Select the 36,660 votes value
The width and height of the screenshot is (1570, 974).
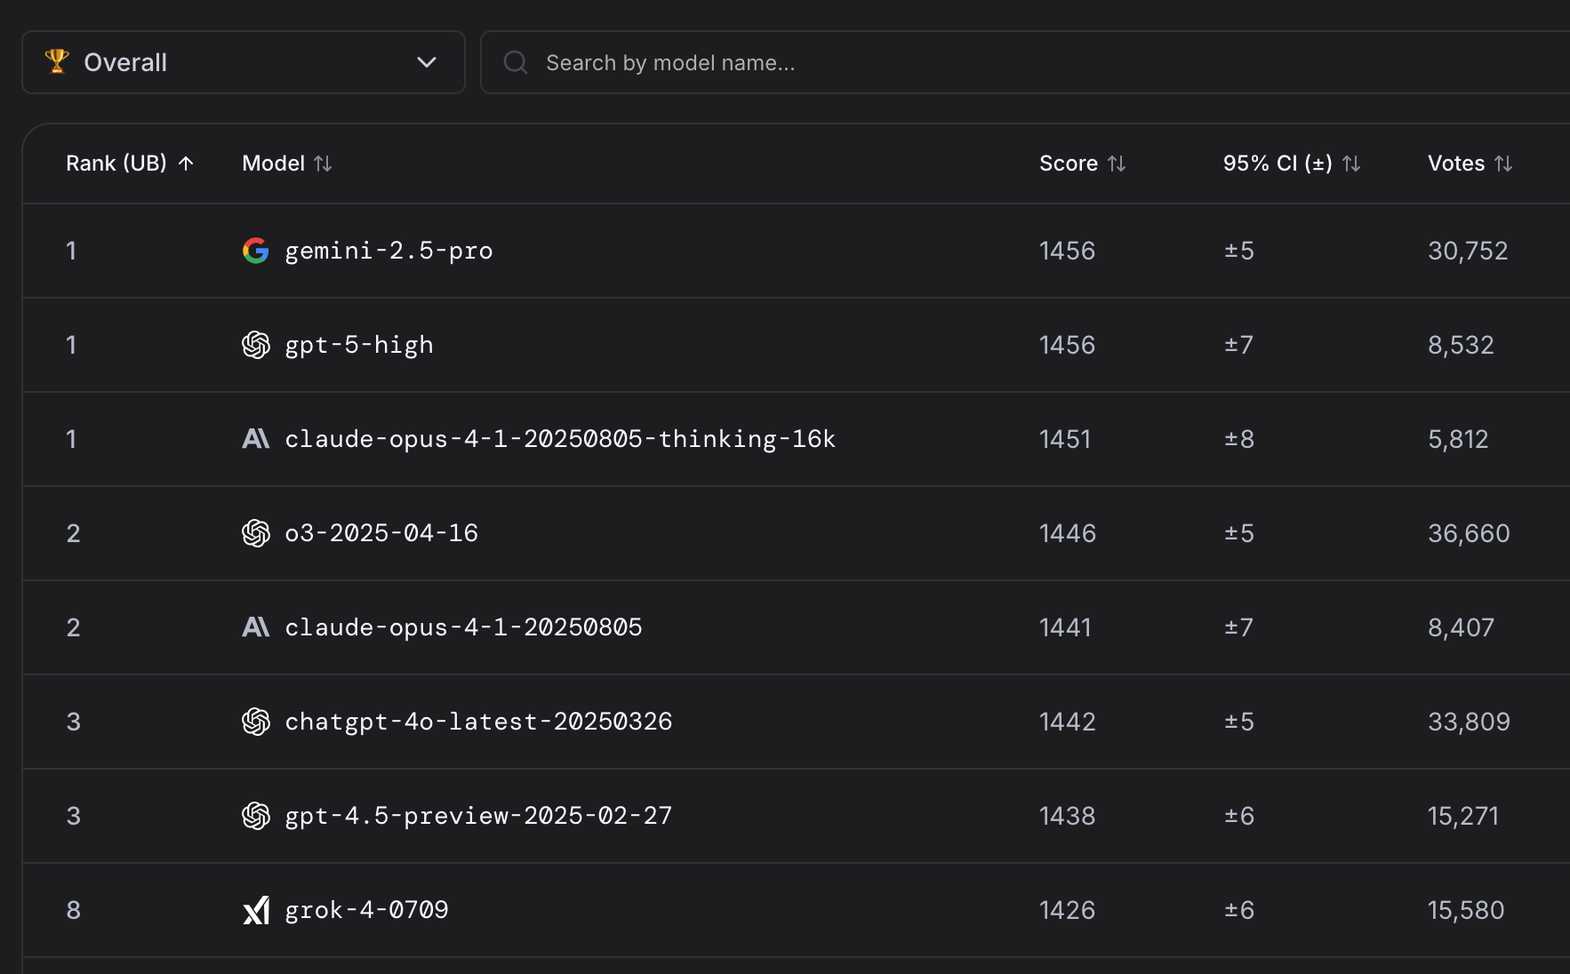coord(1469,533)
